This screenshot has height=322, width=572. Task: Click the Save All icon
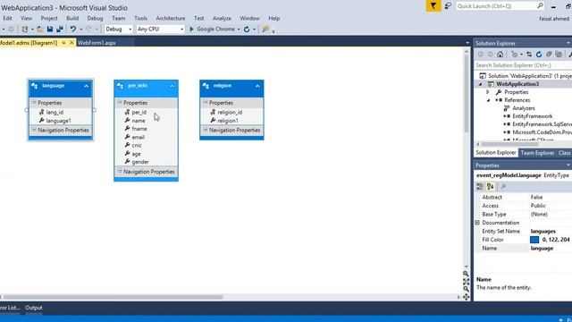(60, 29)
